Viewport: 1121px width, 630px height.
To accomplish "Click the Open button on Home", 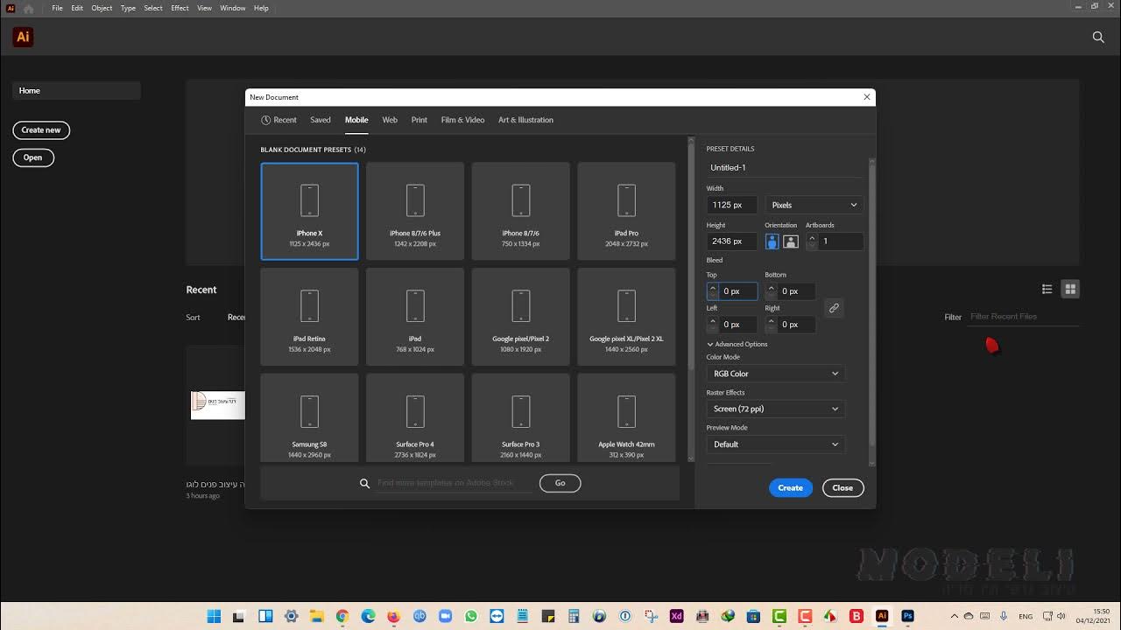I will 33,157.
